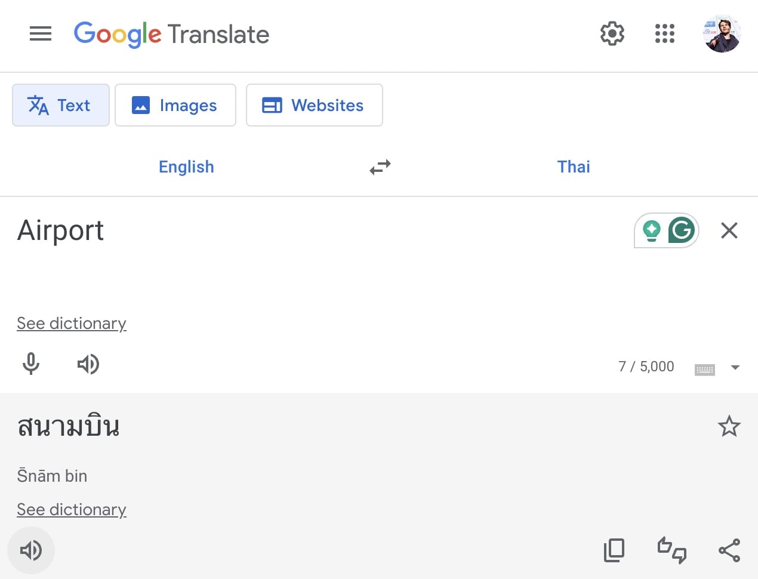Switch to the Images tab
758x579 pixels.
pyautogui.click(x=175, y=106)
